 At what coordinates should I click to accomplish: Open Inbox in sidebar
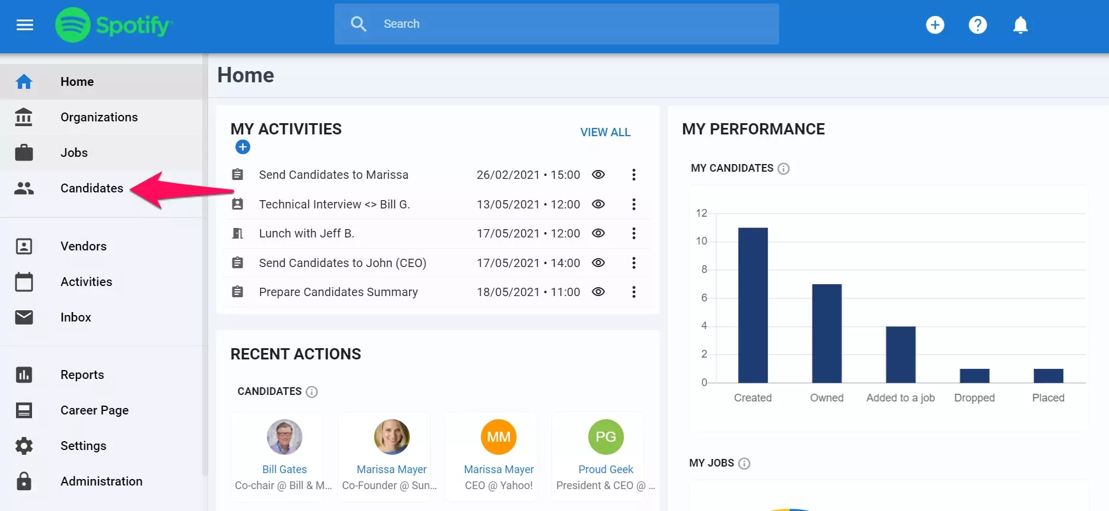pos(76,317)
